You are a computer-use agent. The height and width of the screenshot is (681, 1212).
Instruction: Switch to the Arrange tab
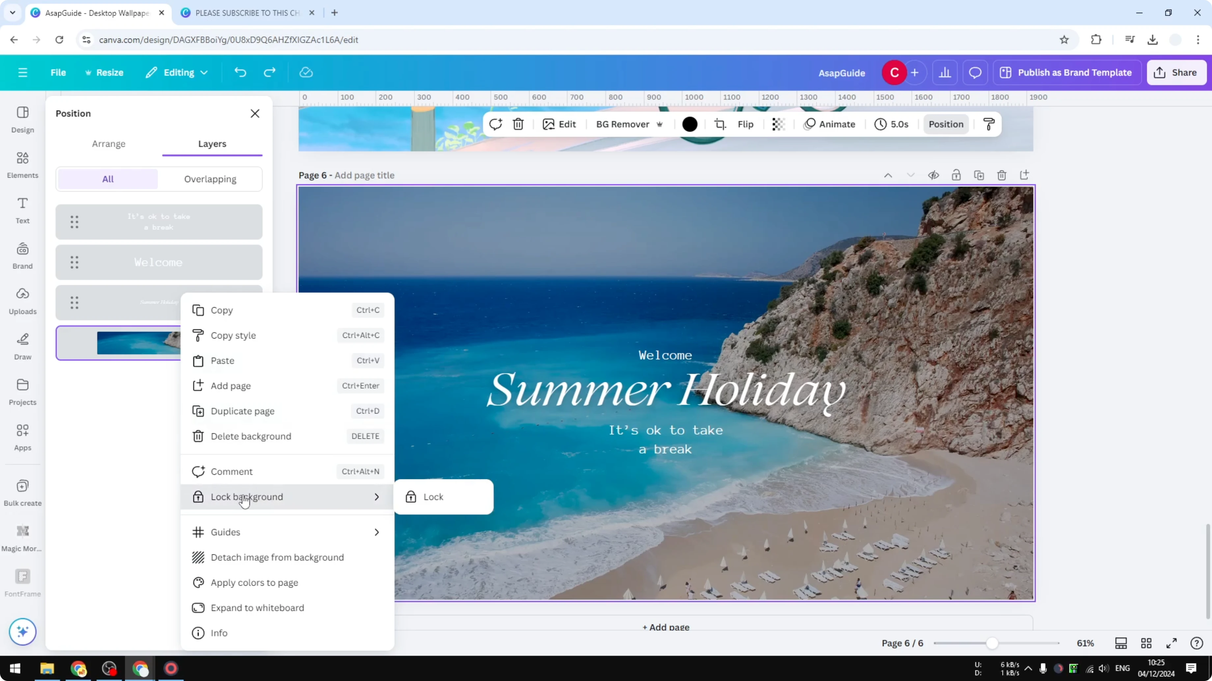click(x=109, y=144)
